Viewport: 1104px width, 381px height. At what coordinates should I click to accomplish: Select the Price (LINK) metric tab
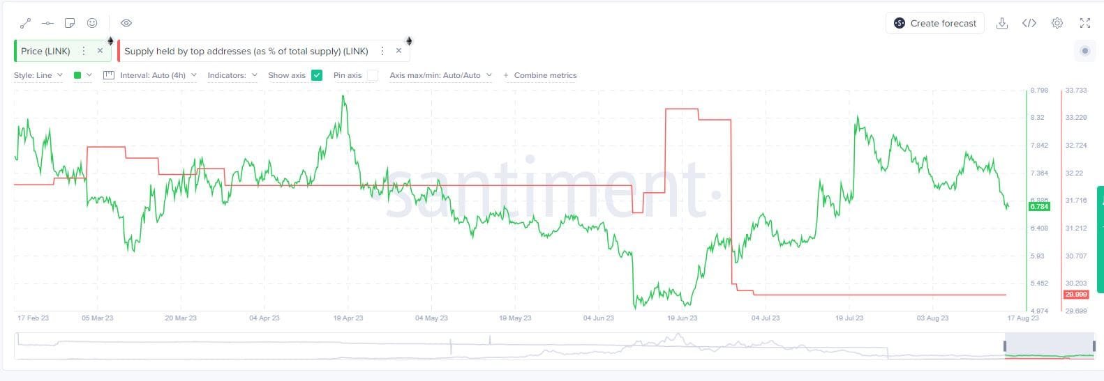point(46,51)
